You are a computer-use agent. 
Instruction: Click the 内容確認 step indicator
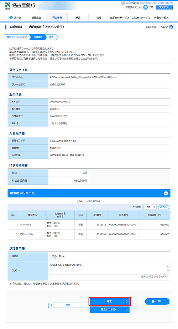(x=38, y=37)
